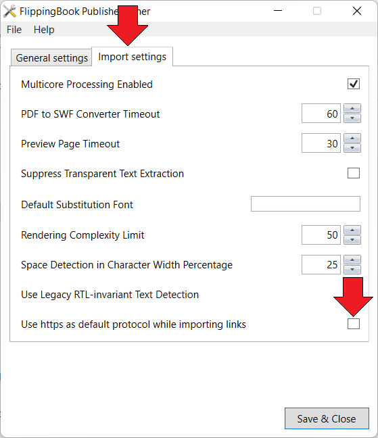Switch to General settings tab
The image size is (378, 438).
[51, 58]
